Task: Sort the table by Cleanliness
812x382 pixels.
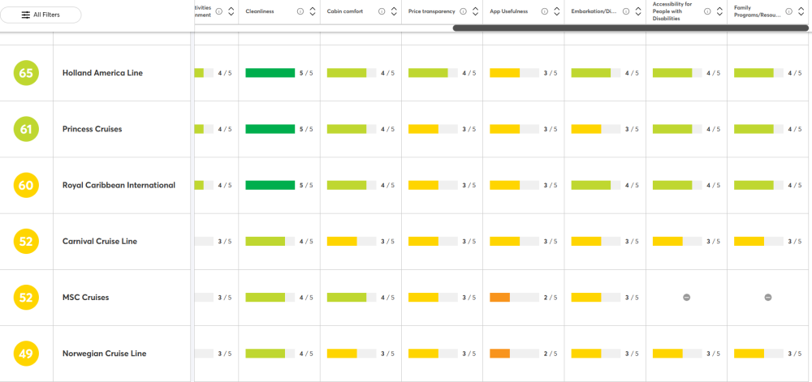Action: (x=313, y=11)
